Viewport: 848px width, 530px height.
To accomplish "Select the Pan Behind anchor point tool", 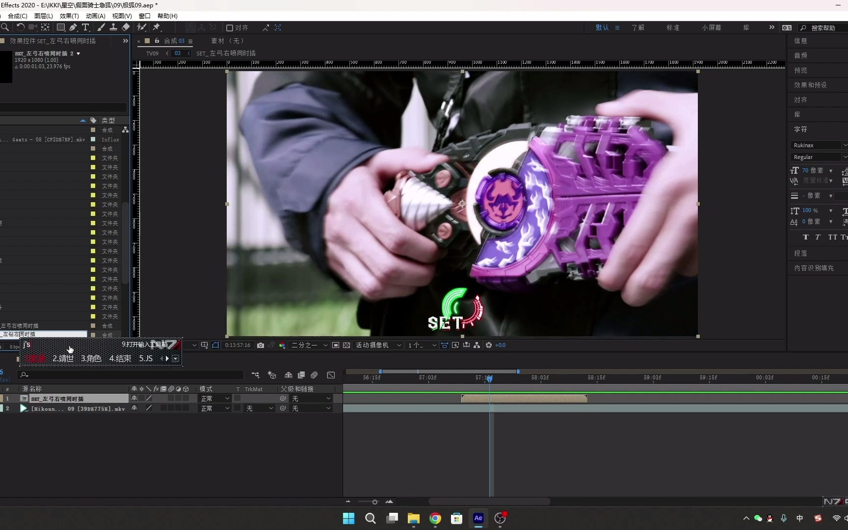I will coord(45,27).
